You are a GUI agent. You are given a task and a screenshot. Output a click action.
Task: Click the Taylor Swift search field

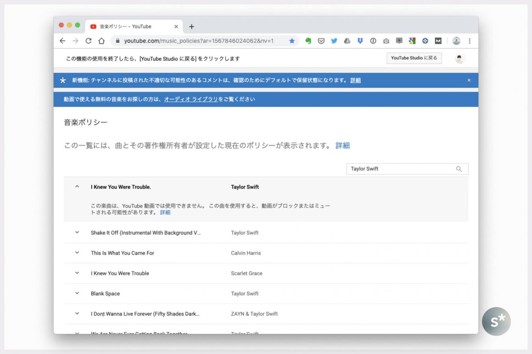(399, 169)
